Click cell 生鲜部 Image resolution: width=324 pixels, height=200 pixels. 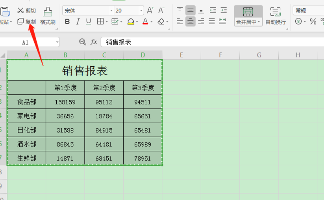point(27,158)
